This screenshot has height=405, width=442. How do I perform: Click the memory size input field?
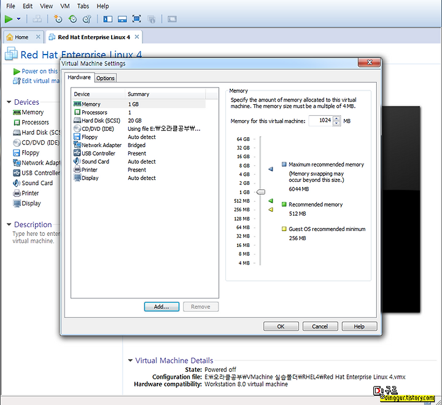[x=320, y=121]
